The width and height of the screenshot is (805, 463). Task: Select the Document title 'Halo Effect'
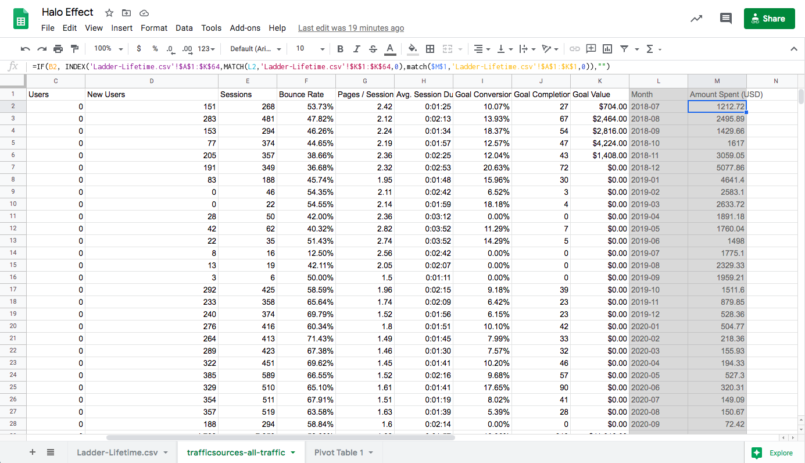[67, 12]
